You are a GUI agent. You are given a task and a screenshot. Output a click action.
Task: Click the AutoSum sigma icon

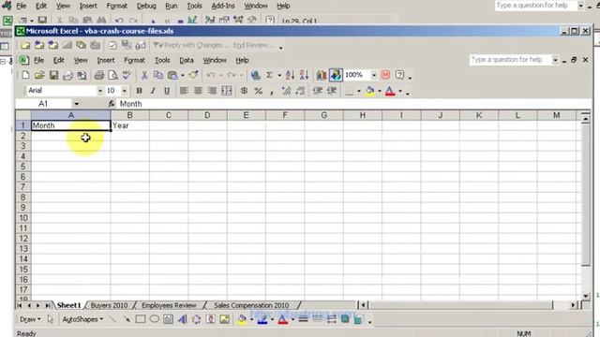pos(269,75)
